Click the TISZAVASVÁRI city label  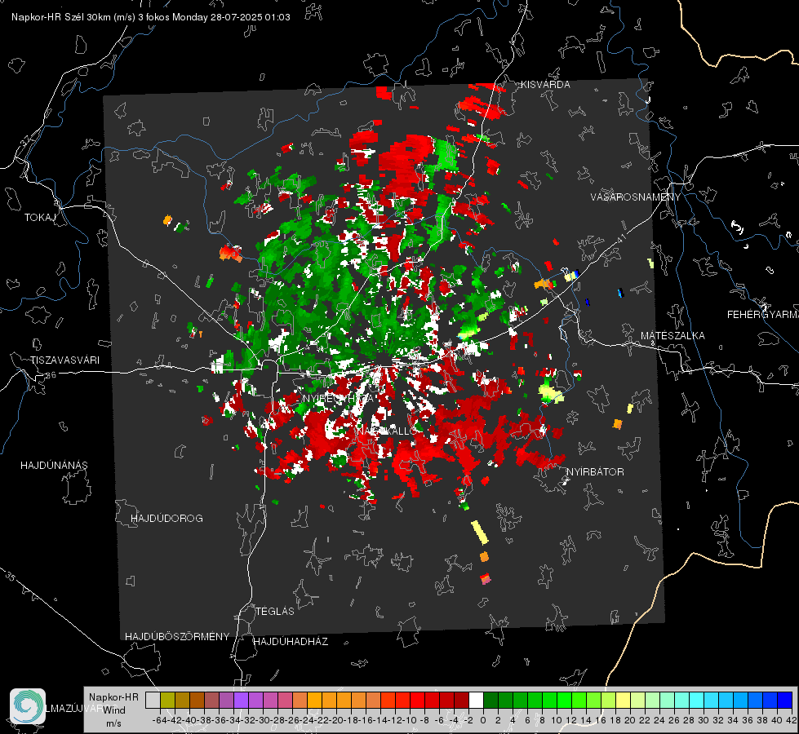click(x=64, y=360)
